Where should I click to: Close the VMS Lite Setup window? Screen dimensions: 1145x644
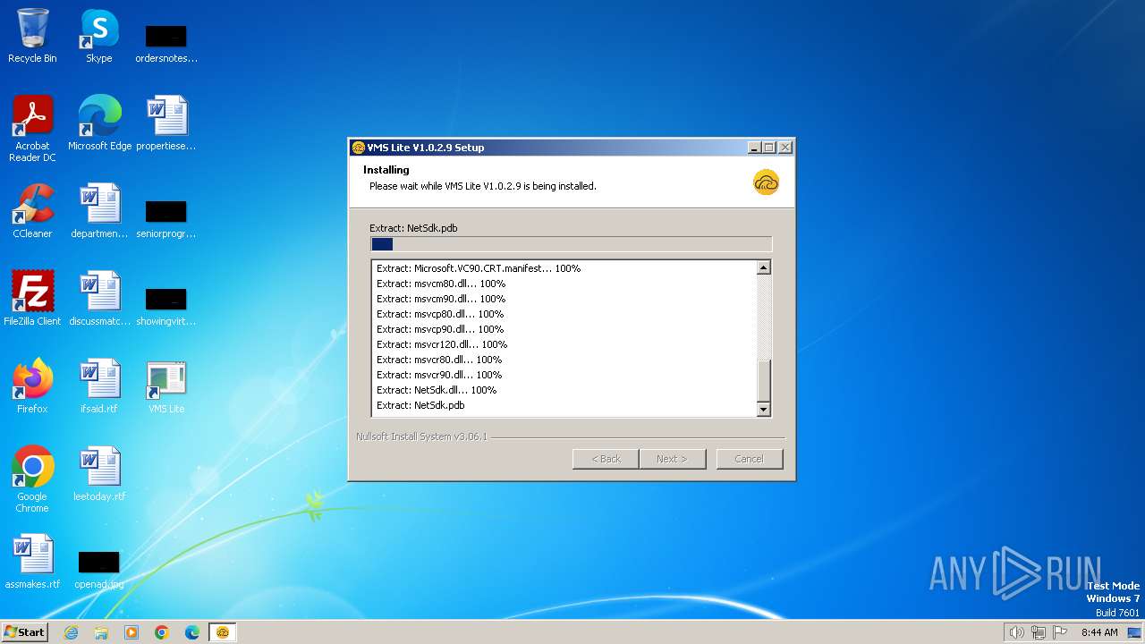pyautogui.click(x=785, y=148)
